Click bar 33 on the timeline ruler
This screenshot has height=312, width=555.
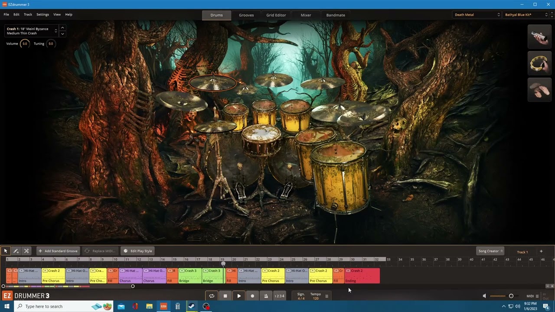[x=388, y=260]
